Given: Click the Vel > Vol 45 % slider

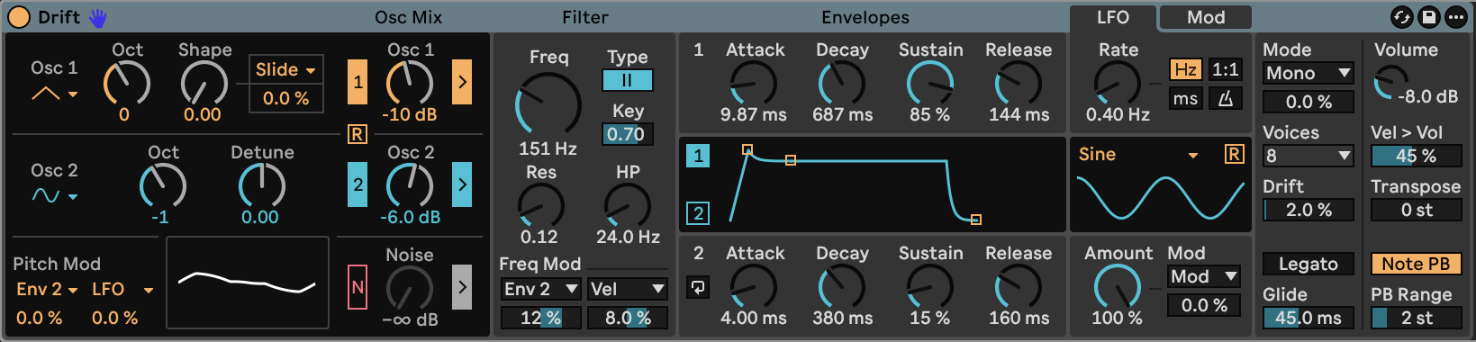Looking at the screenshot, I should coord(1416,156).
